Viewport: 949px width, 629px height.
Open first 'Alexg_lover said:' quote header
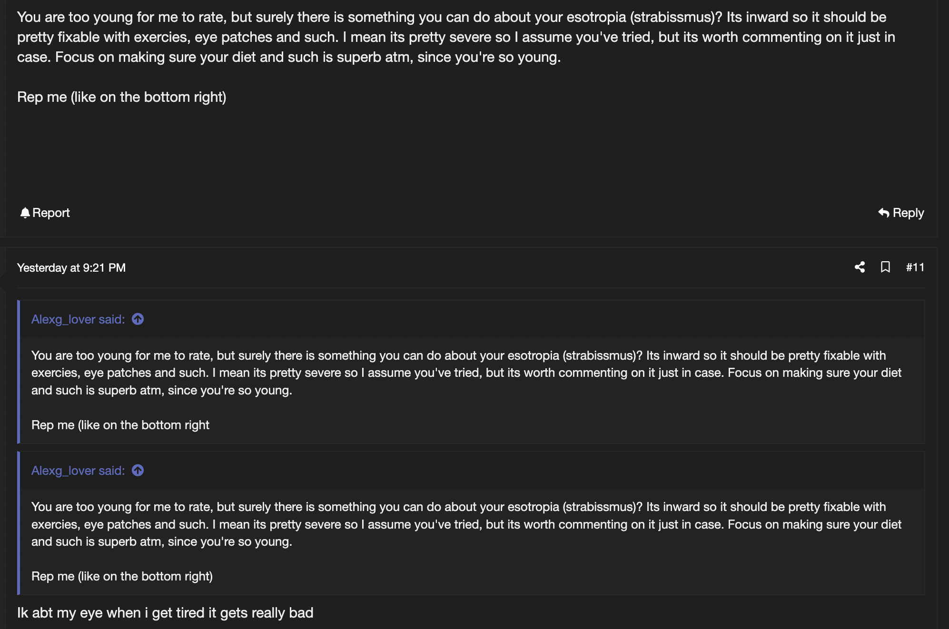[78, 319]
